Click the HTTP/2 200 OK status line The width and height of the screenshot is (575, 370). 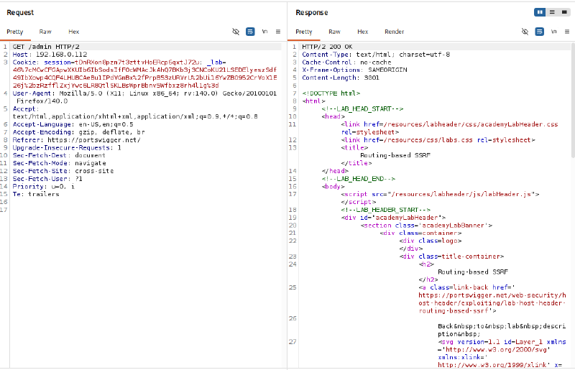click(327, 47)
